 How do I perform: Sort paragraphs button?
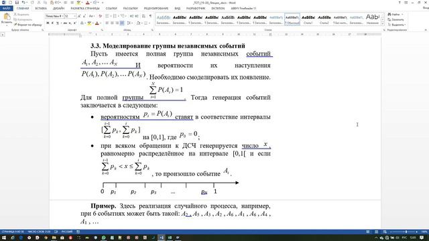[x=143, y=16]
